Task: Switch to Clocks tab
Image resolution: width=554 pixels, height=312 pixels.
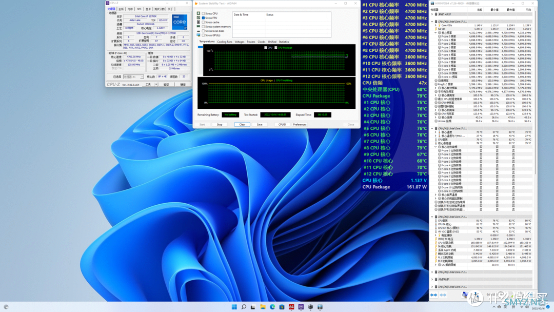Action: point(262,42)
